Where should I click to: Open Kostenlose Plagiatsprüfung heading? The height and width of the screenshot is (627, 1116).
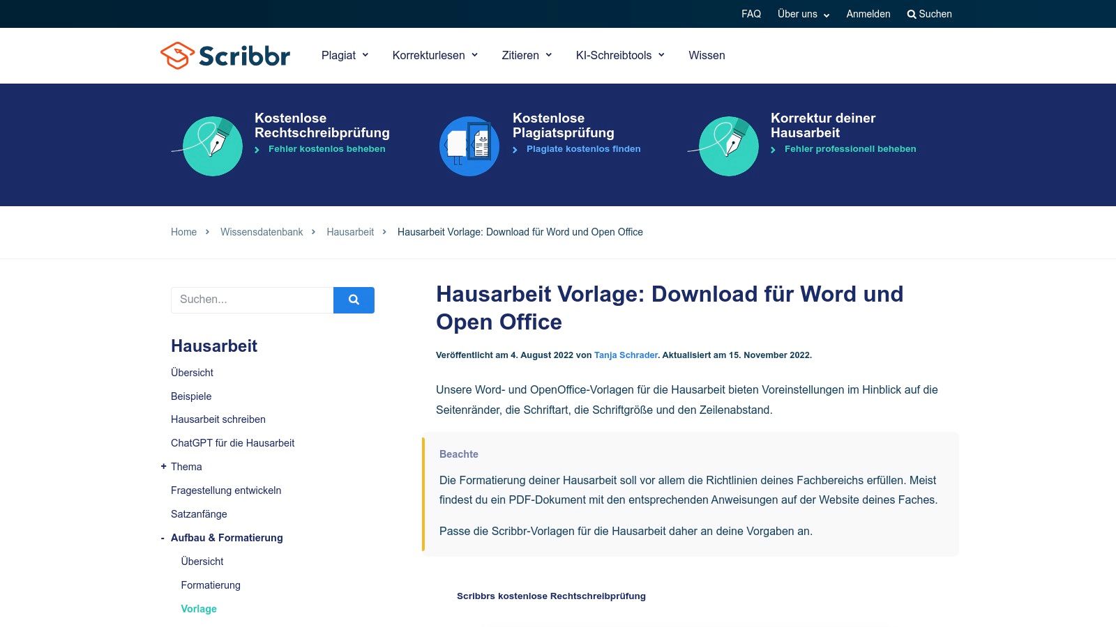tap(564, 125)
